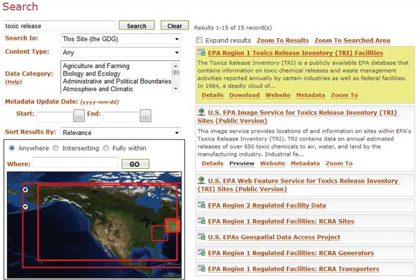Click icon beside U.S. EPAs Geospatial Data Access Project
The image size is (420, 280).
tap(202, 236)
